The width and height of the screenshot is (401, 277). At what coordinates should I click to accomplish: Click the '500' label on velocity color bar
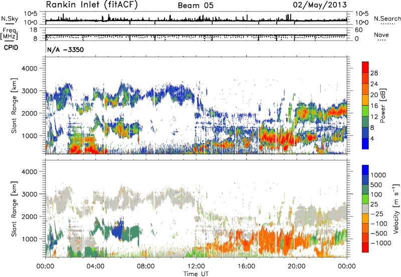(376, 184)
